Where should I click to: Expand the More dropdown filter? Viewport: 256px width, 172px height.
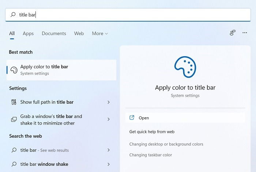coord(100,34)
